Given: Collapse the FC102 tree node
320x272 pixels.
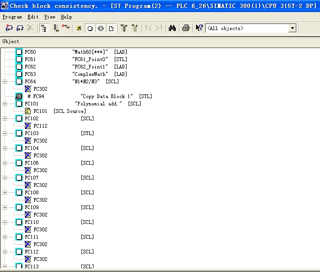Looking at the screenshot, I should pos(5,118).
